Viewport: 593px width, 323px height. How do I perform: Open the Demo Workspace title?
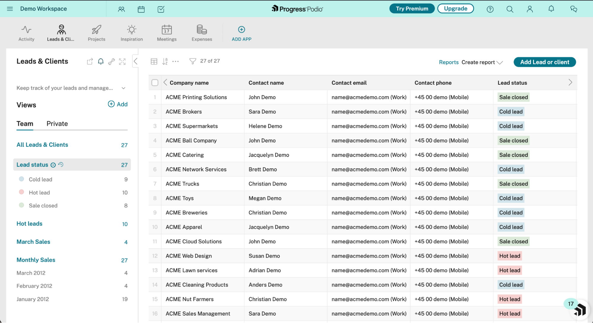pyautogui.click(x=44, y=9)
